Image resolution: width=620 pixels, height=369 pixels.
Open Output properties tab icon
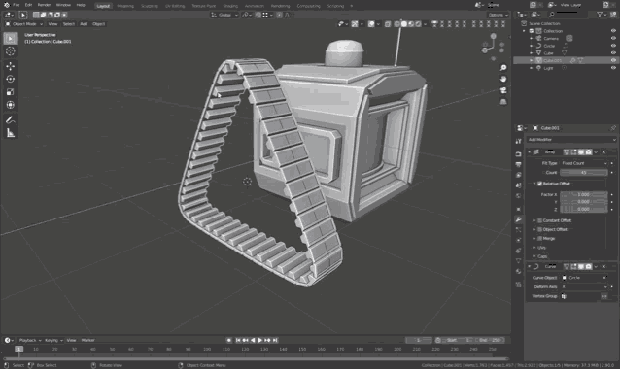click(x=518, y=164)
